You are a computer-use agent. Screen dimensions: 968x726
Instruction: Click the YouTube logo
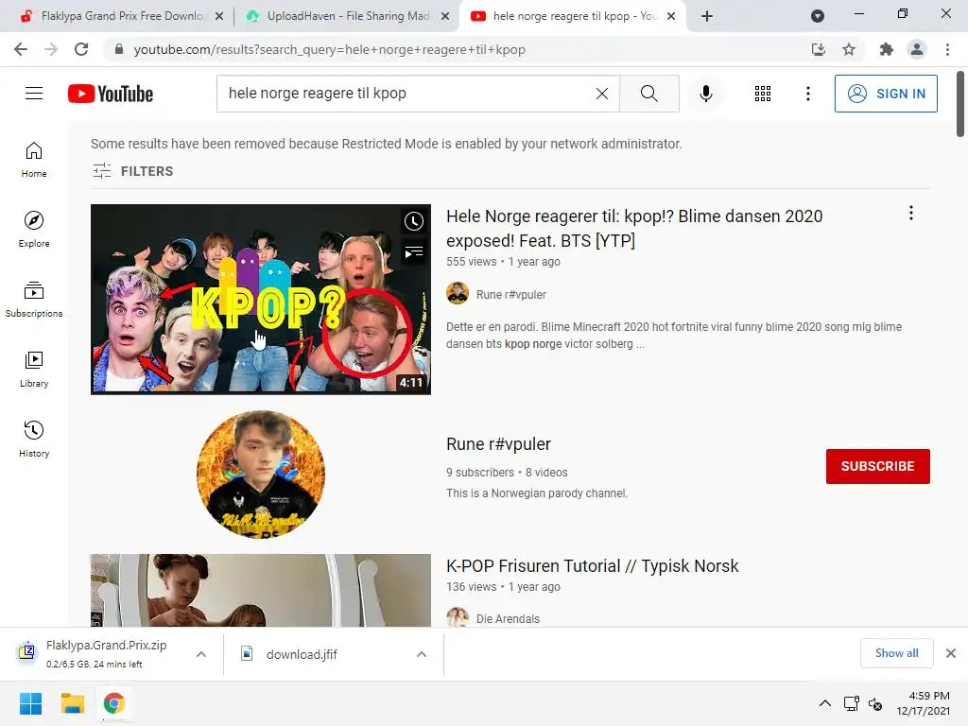click(111, 94)
